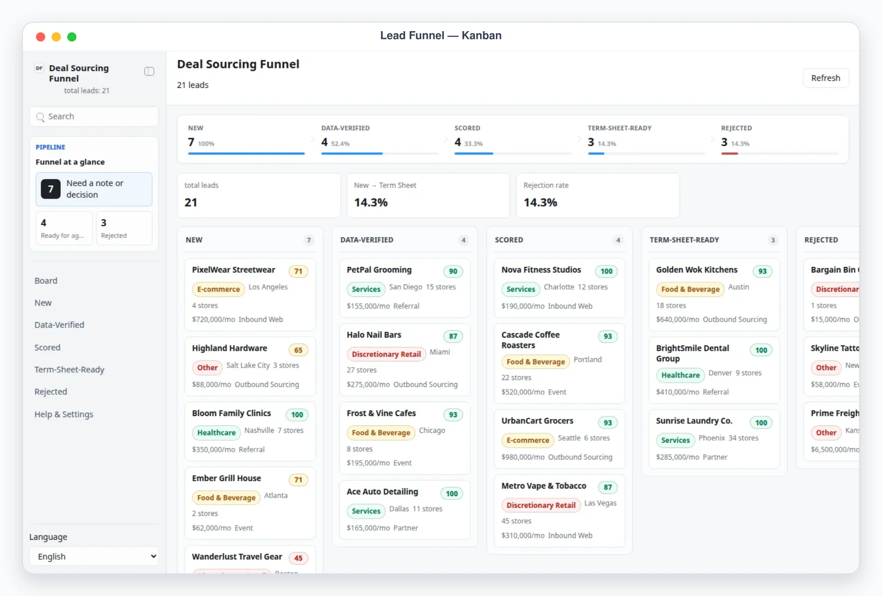Open the Bloom Family Clinics card

click(x=250, y=431)
